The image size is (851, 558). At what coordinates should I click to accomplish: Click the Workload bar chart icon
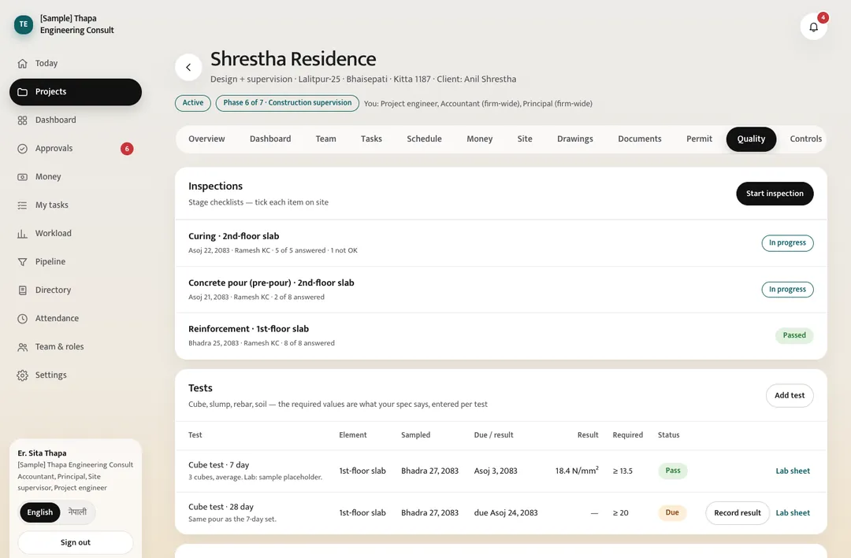coord(22,233)
